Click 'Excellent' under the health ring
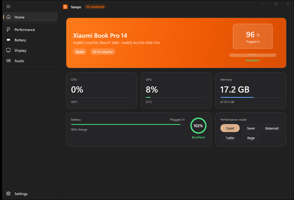294x200 pixels. [198, 137]
